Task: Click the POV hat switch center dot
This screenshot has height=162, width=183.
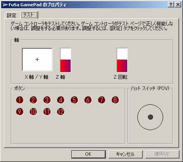Action: 150,117
